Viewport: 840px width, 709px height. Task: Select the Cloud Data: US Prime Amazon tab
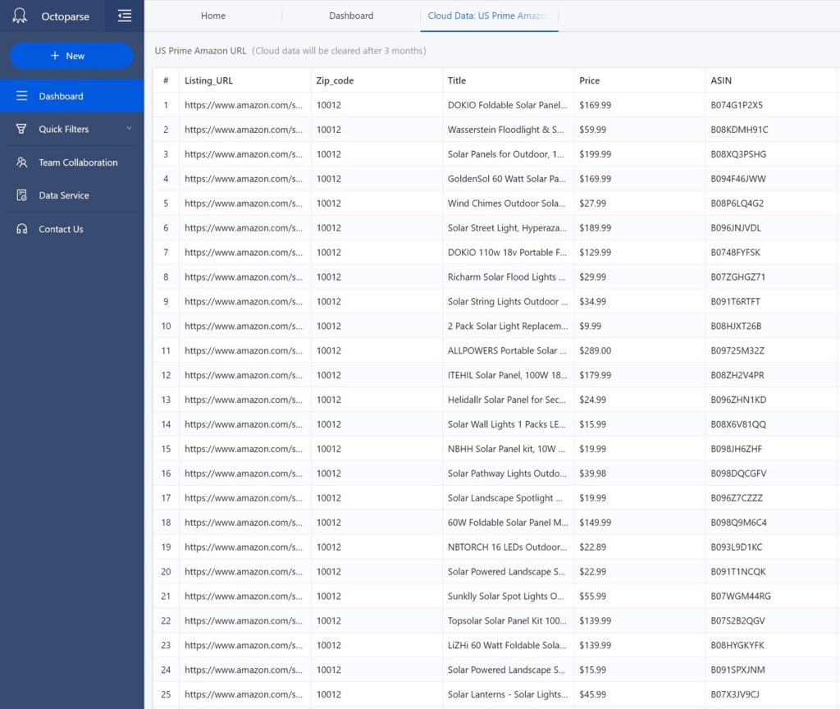[x=489, y=16]
